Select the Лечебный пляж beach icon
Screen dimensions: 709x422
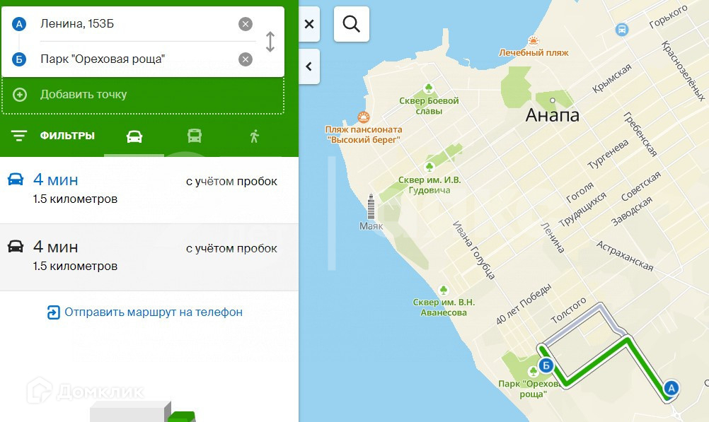(x=534, y=41)
